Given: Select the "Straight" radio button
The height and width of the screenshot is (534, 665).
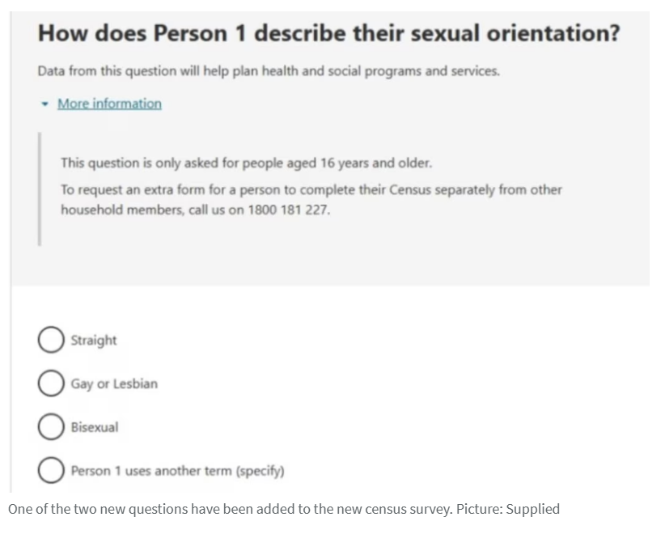Looking at the screenshot, I should 50,341.
